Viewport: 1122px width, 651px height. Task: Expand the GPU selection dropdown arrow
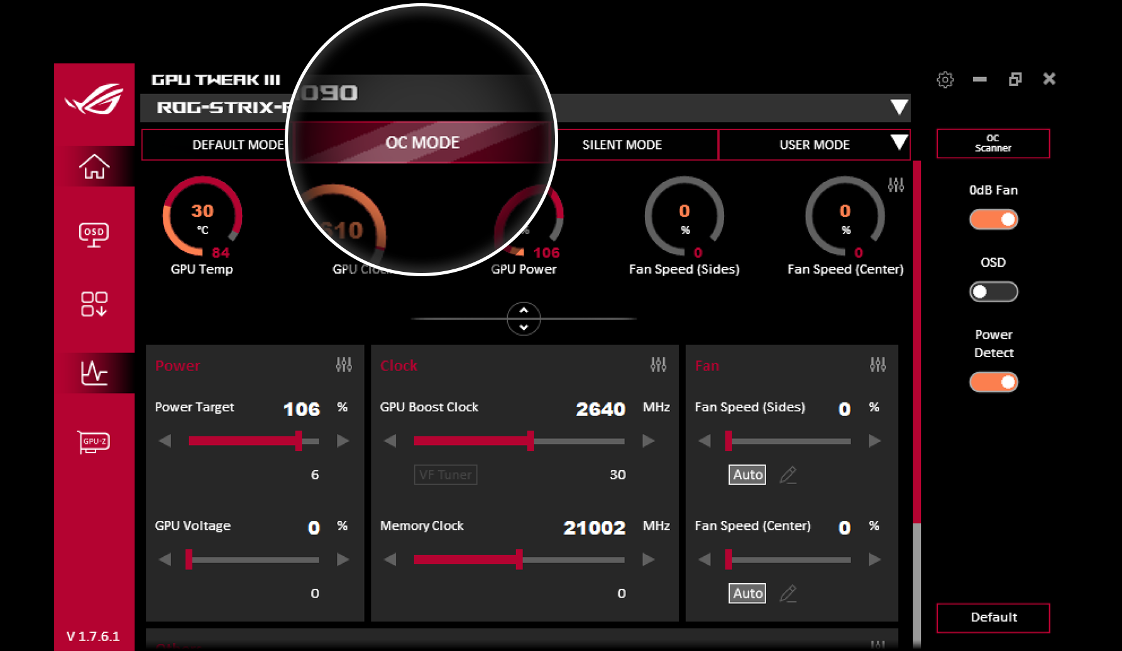(x=899, y=107)
